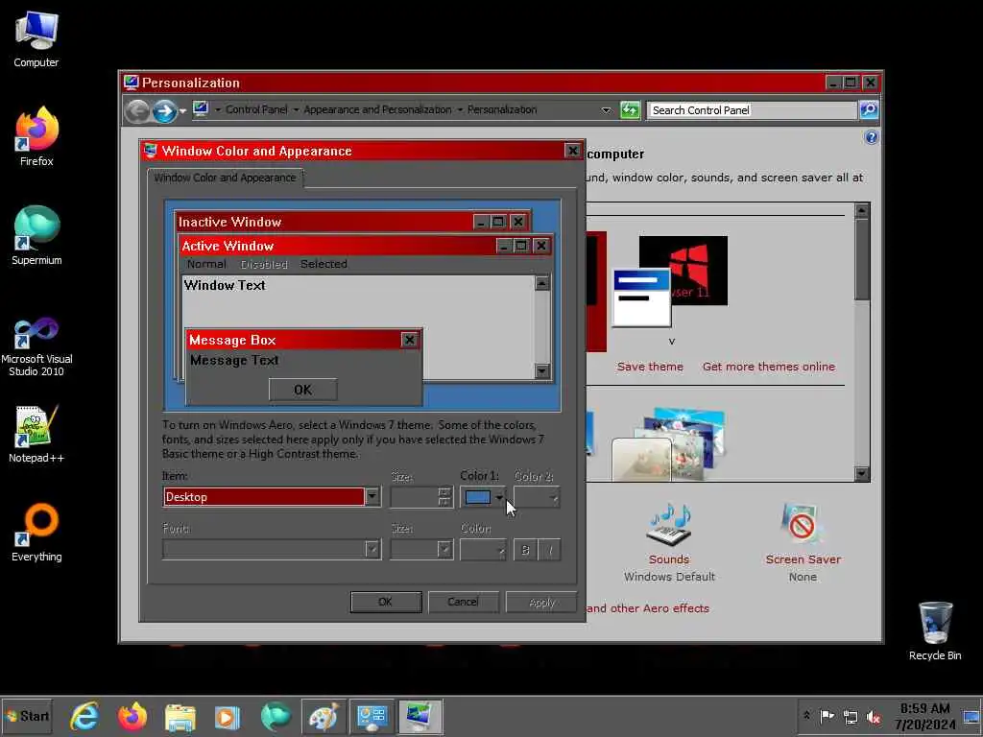Open recent pages dropdown beside Forward arrow

[x=182, y=111]
